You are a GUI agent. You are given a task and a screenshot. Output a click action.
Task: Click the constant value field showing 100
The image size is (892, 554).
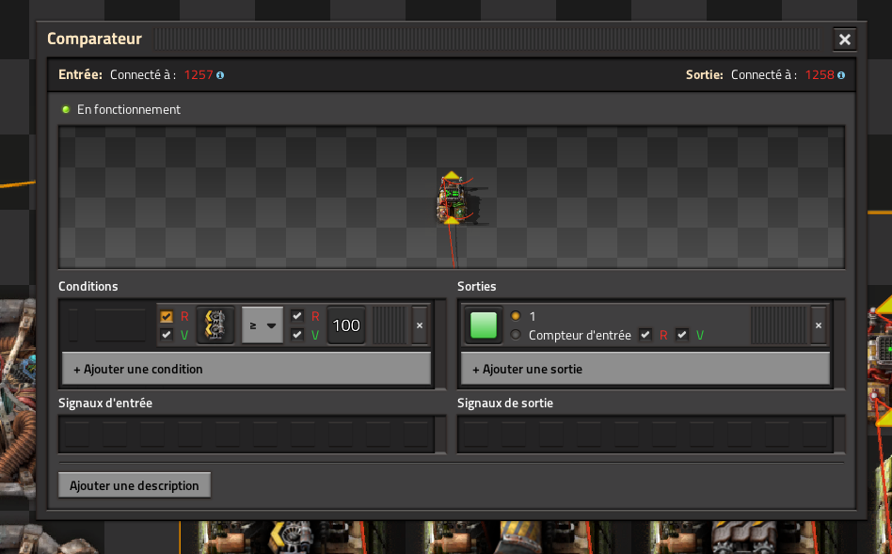click(346, 325)
